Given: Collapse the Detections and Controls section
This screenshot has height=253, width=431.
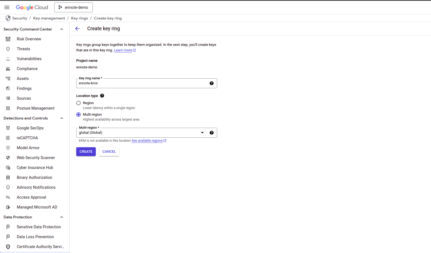Looking at the screenshot, I should 62,118.
